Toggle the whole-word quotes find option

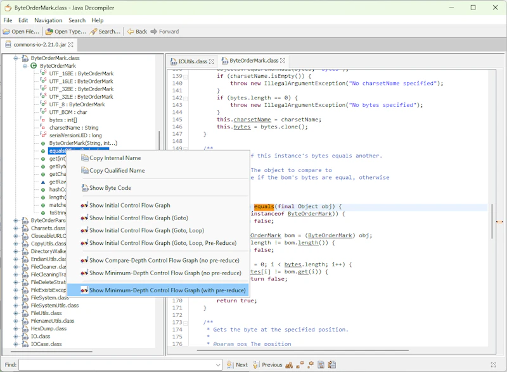tap(300, 365)
